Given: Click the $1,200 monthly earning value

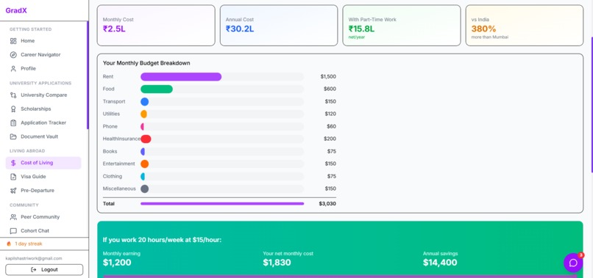Looking at the screenshot, I should [x=117, y=263].
